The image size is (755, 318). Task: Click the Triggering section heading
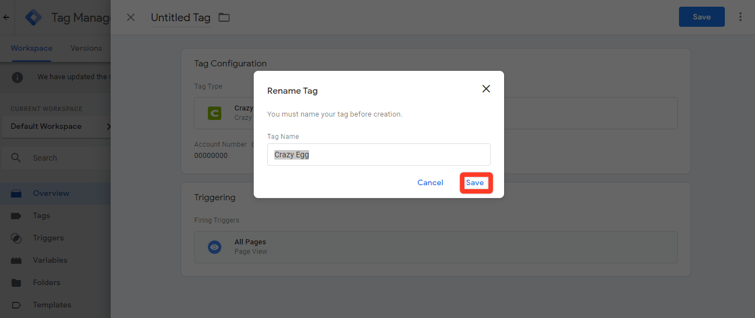click(x=215, y=197)
